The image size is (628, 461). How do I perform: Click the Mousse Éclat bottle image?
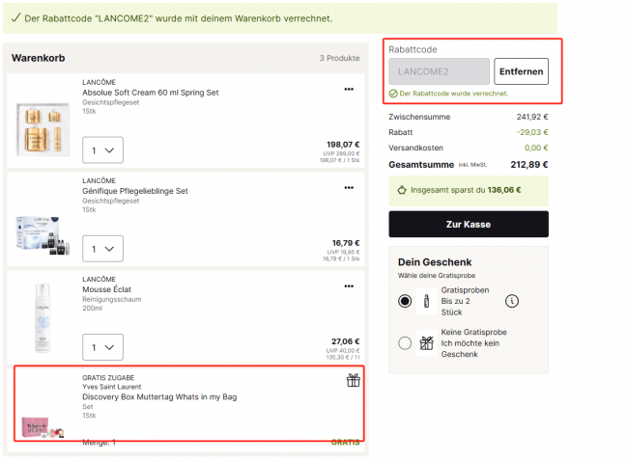coord(43,318)
